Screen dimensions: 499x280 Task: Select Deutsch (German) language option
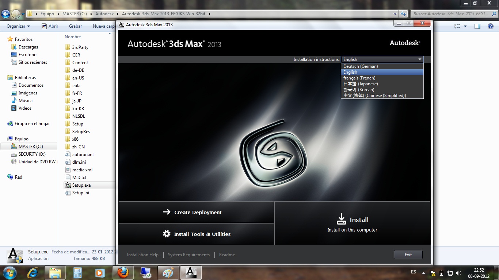pos(382,66)
